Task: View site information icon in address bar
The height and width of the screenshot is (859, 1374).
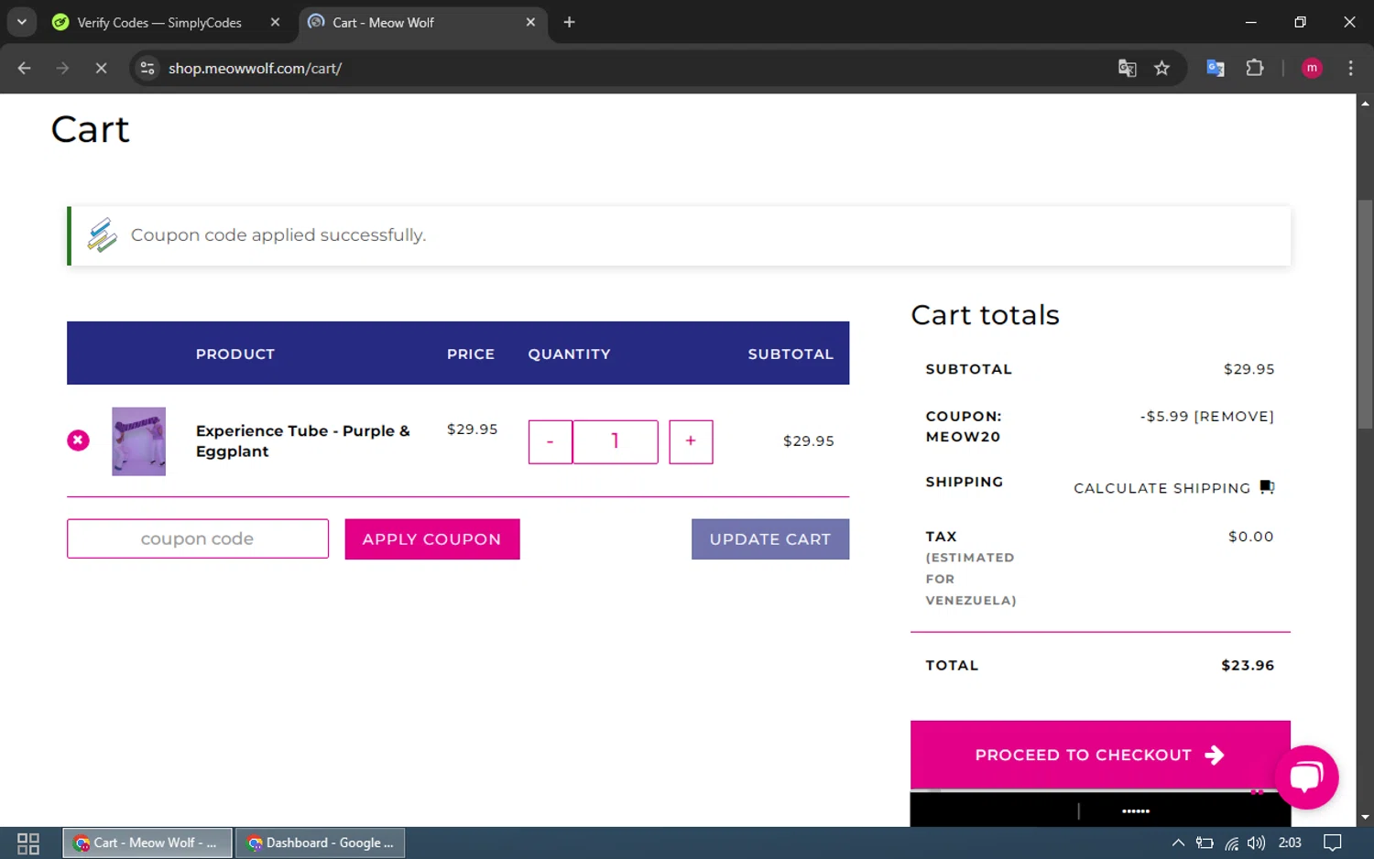Action: [x=147, y=68]
